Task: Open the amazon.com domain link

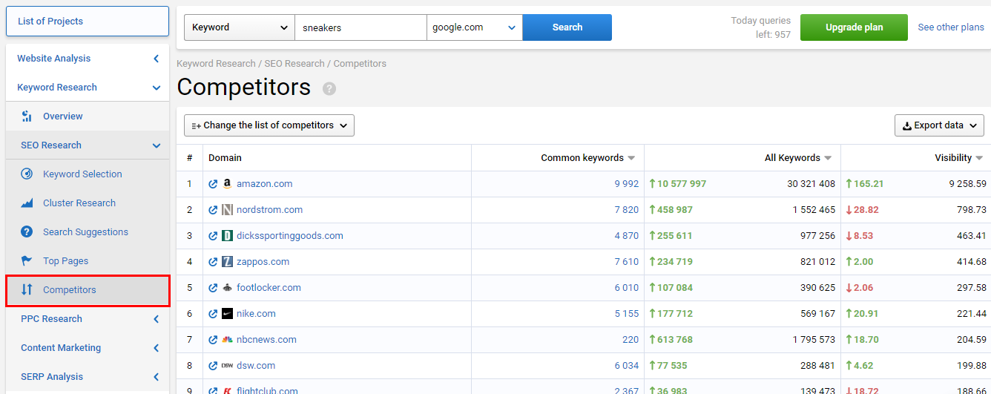Action: coord(264,184)
